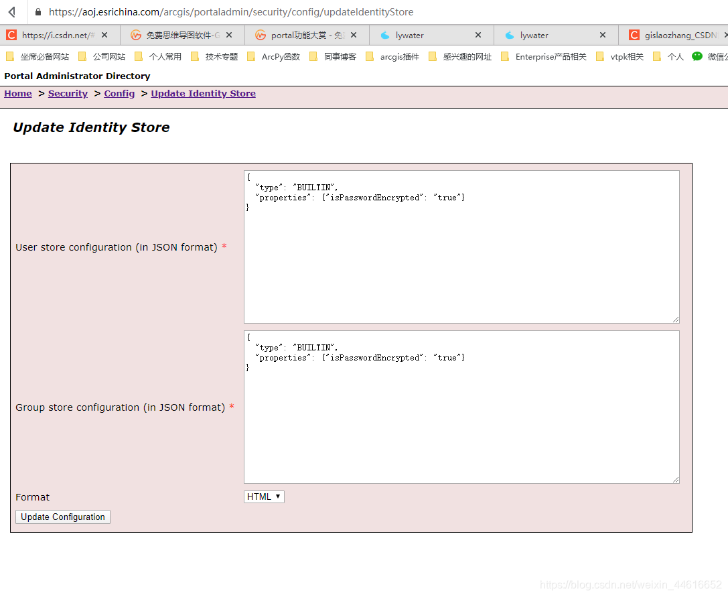The height and width of the screenshot is (597, 728).
Task: Switch to the gislaozhang_CSDN tab
Action: click(676, 35)
